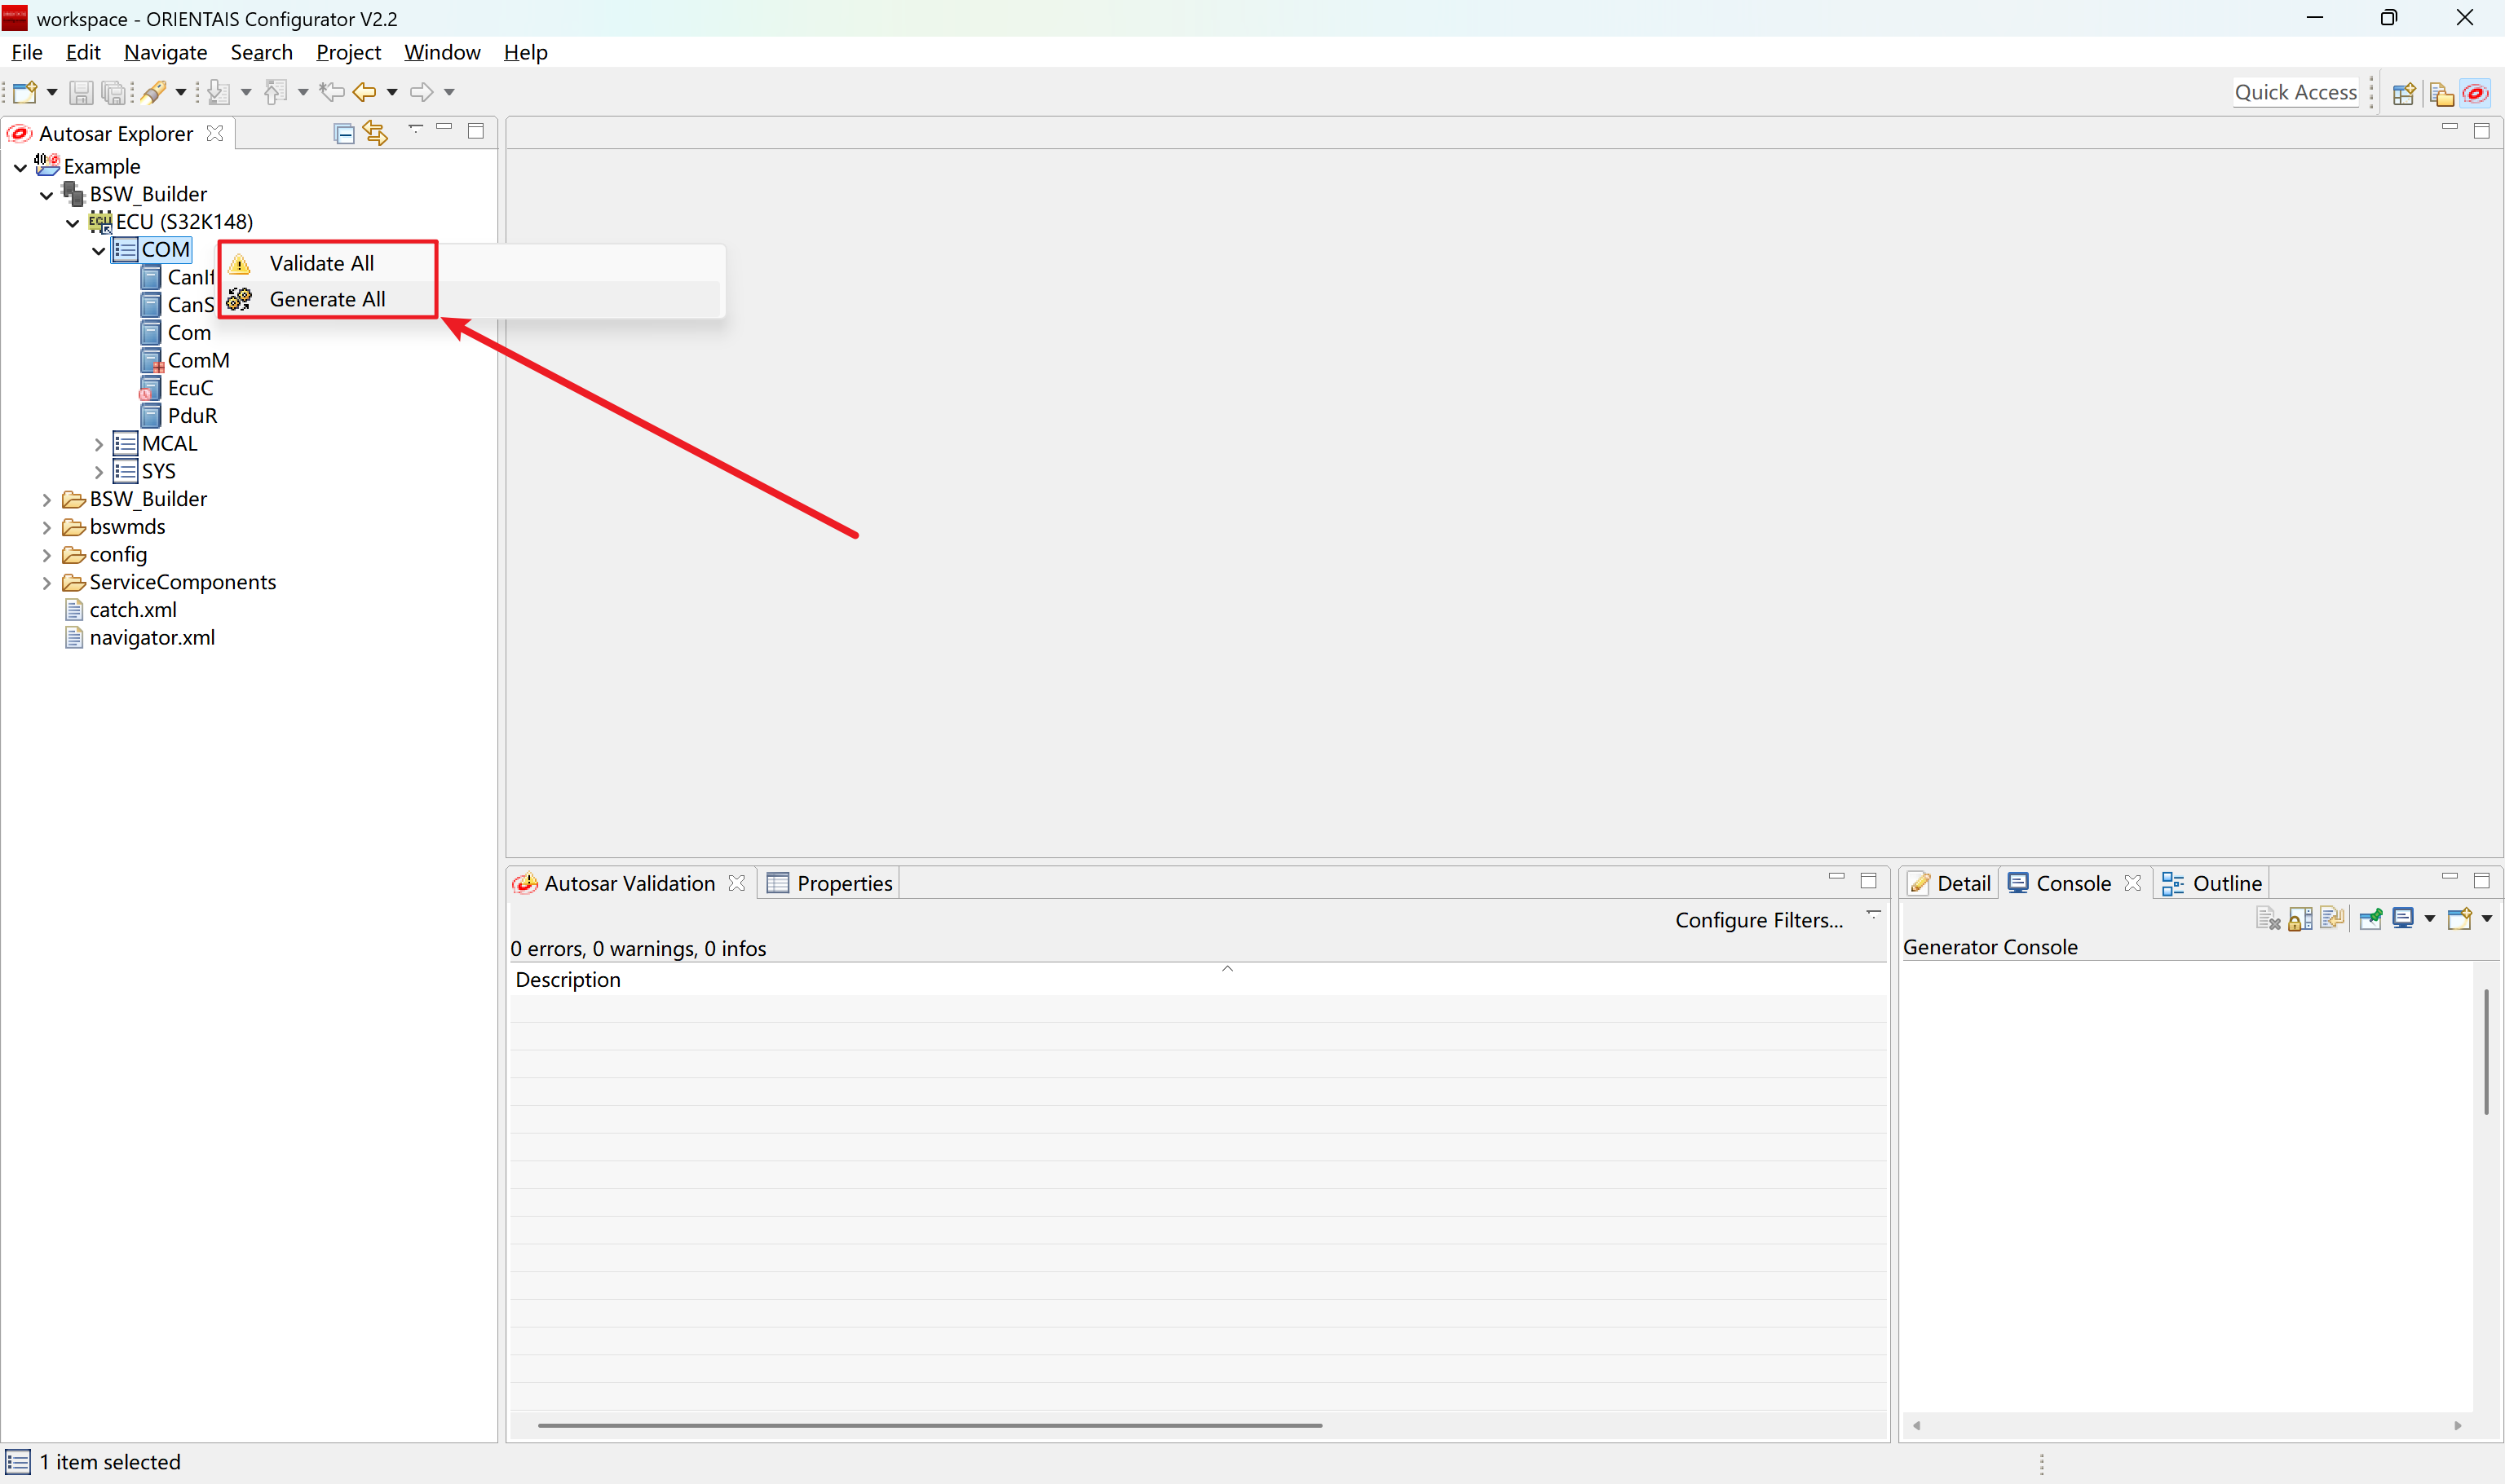Click Configure Filters... link
Image resolution: width=2505 pixels, height=1484 pixels.
[1758, 920]
